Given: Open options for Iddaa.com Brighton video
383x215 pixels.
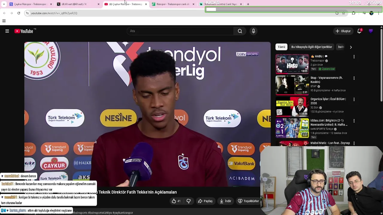Looking at the screenshot, I should point(354,121).
